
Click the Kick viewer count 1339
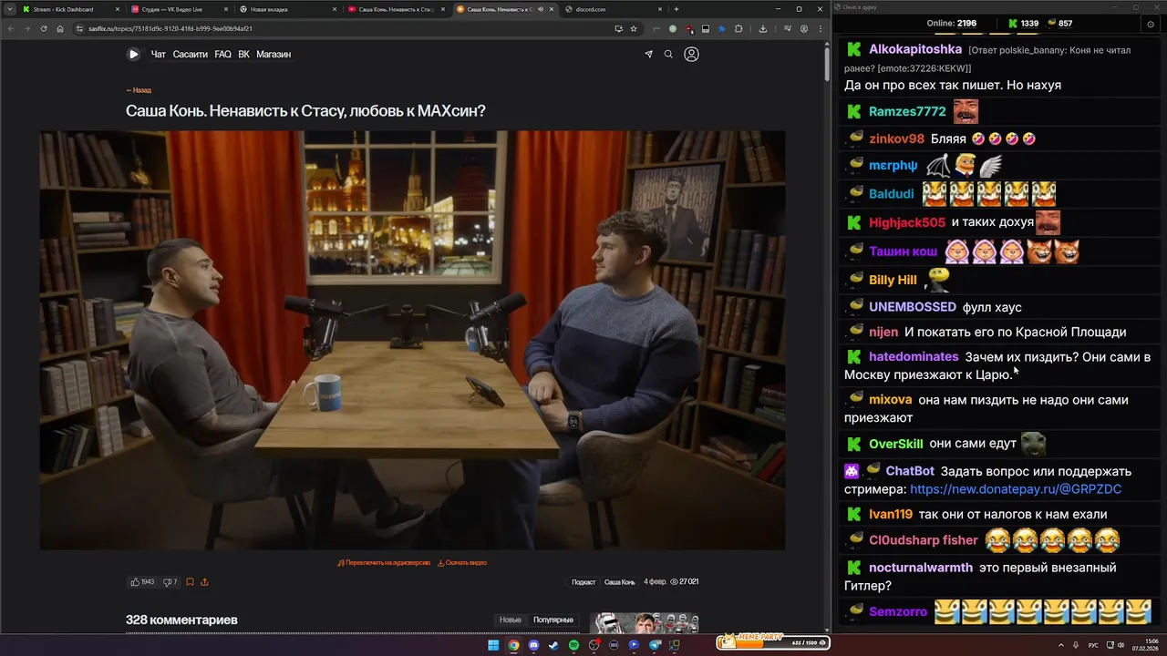[x=1023, y=23]
